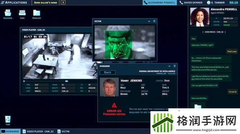Image resolution: width=240 pixels, height=134 pixels.
Task: Click the Henry Jenkins name text
Action: (x=131, y=81)
